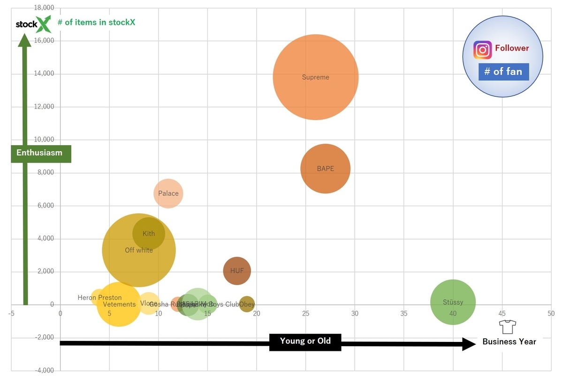
Task: Click the stockX logo
Action: click(x=33, y=23)
